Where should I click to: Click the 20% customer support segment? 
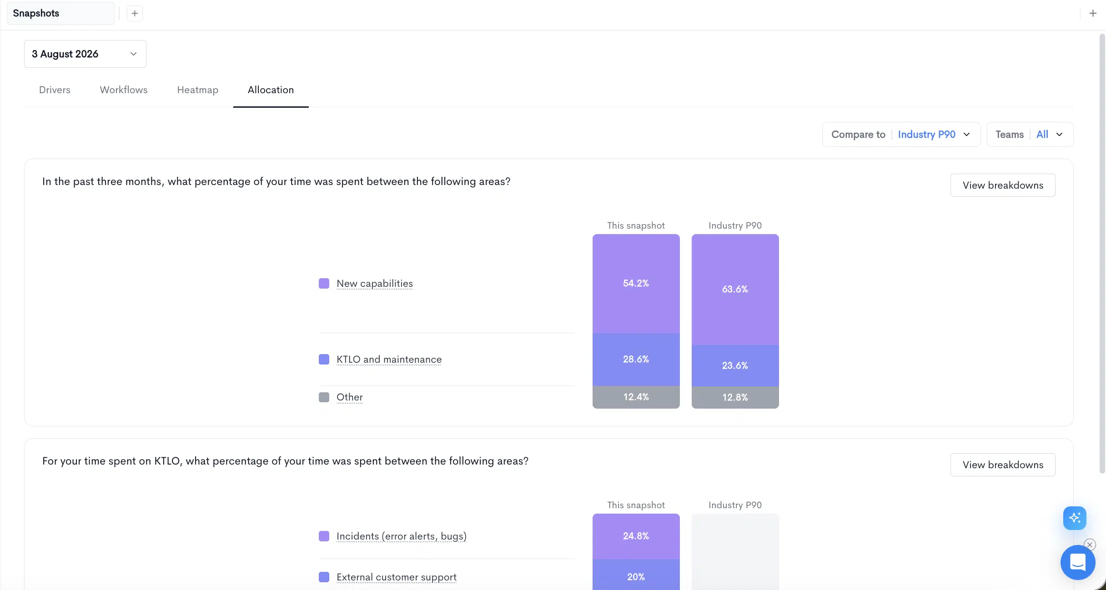[x=636, y=575]
